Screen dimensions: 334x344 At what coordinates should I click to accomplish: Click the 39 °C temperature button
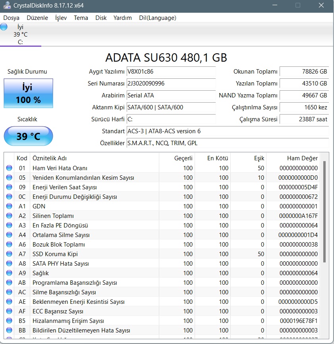[x=28, y=136]
